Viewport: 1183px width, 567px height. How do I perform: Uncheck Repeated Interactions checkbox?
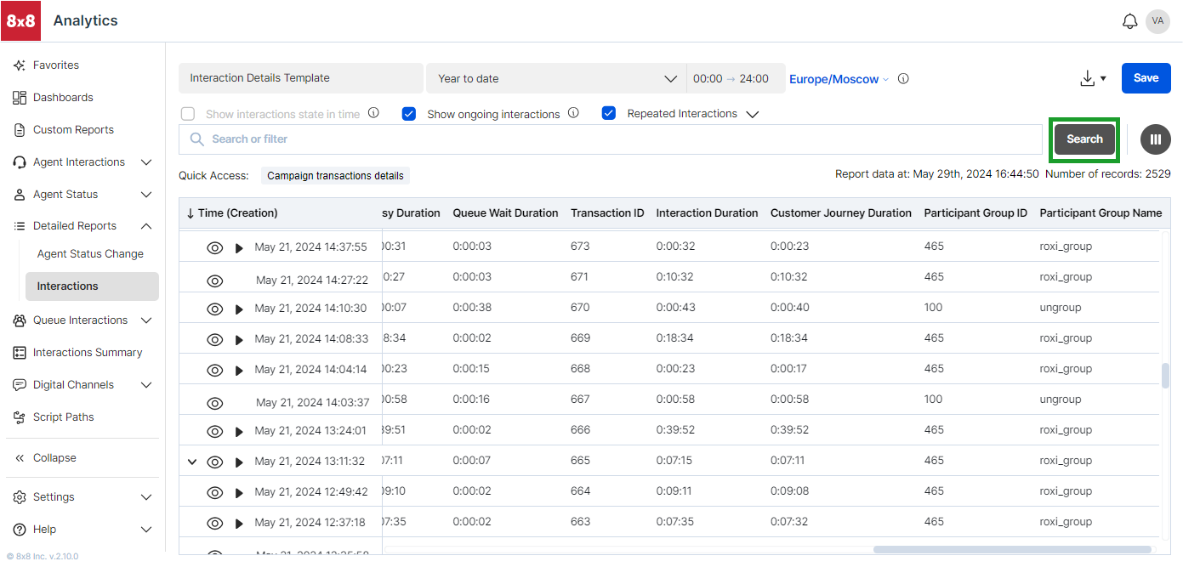[x=609, y=113]
